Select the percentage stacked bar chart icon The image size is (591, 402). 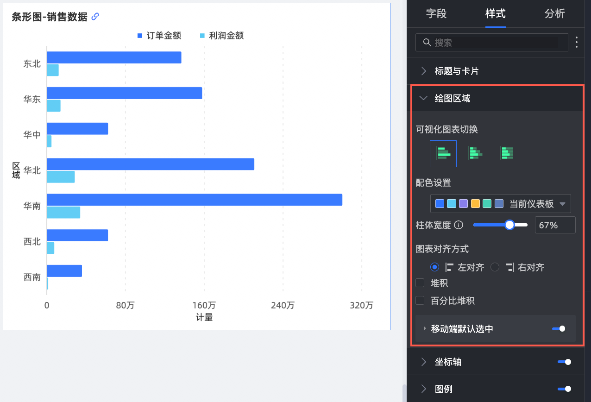507,153
